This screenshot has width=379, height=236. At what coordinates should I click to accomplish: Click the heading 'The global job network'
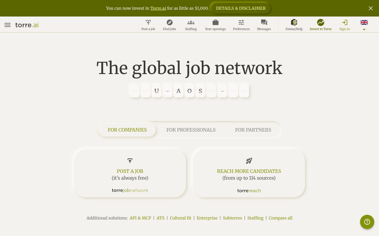pos(189,68)
